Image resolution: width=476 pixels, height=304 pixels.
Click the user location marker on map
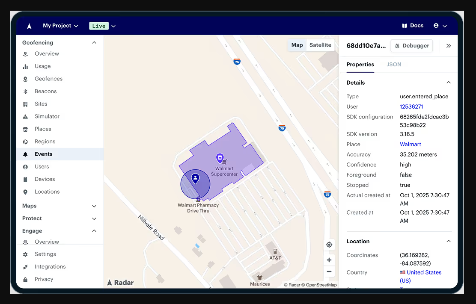[195, 178]
